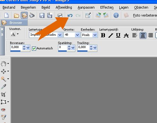Toggle the Automatisch checkbox
Image resolution: width=157 pixels, height=123 pixels.
click(x=34, y=48)
